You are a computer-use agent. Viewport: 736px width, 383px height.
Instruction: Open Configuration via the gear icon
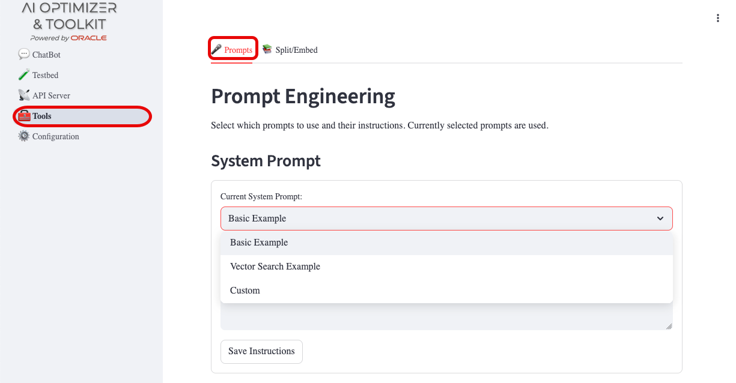[23, 136]
